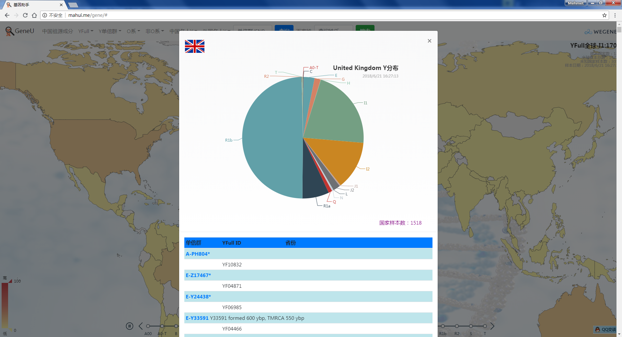Open Chrome's three-dot menu
This screenshot has width=622, height=337.
615,15
